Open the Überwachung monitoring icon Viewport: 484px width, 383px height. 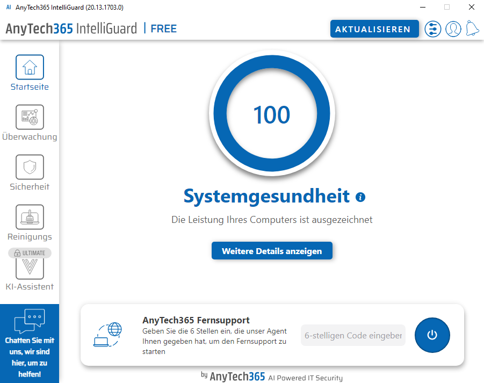(30, 117)
